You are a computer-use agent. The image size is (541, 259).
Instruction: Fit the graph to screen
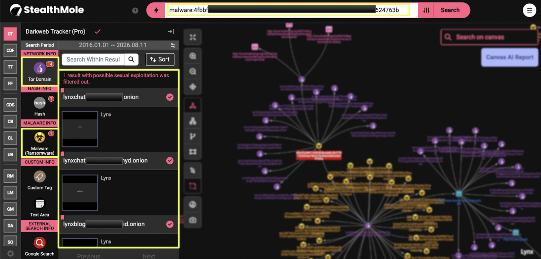[x=193, y=37]
